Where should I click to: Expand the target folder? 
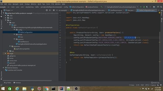pos(6,54)
